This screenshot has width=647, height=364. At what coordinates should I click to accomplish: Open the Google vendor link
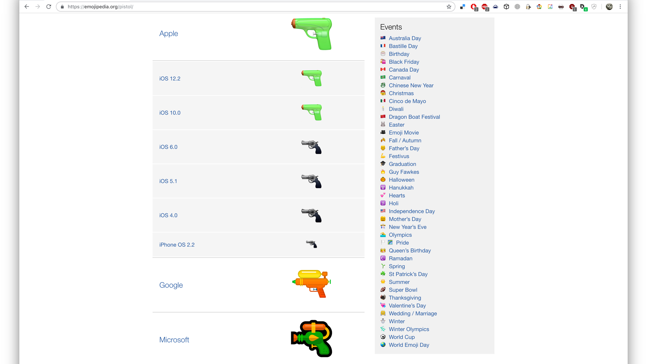(x=171, y=285)
